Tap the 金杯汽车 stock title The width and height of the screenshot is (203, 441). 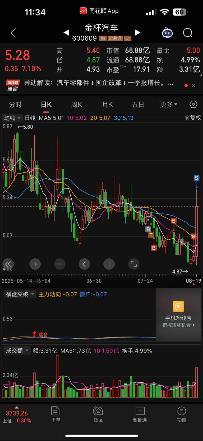[x=101, y=28]
